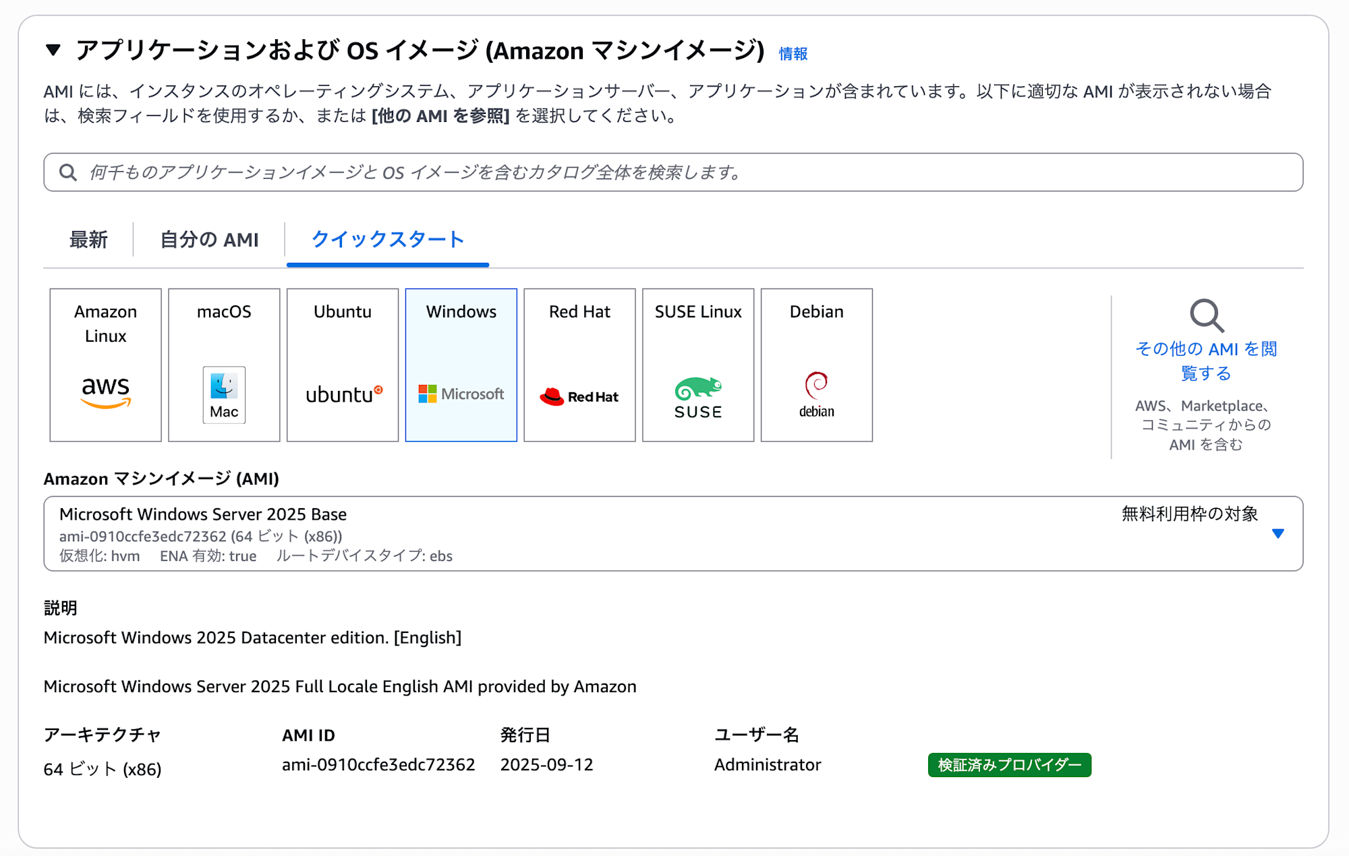Switch to the 最新 tab

[88, 239]
